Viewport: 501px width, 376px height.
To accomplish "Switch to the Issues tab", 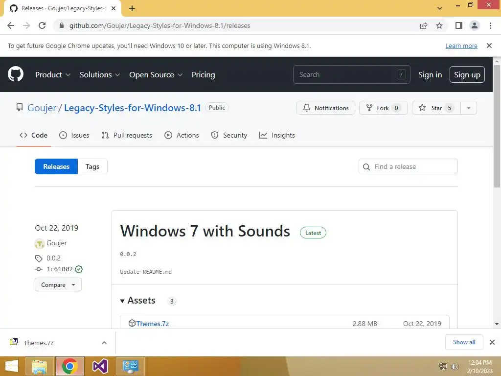I will (74, 135).
